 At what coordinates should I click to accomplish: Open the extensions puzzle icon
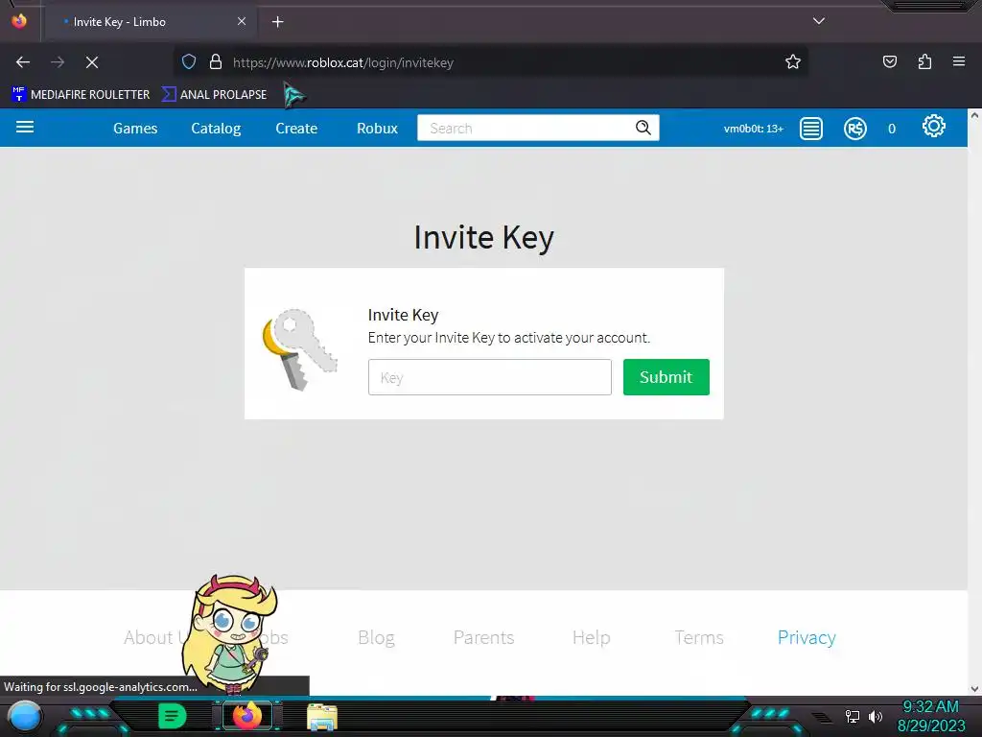pyautogui.click(x=925, y=61)
